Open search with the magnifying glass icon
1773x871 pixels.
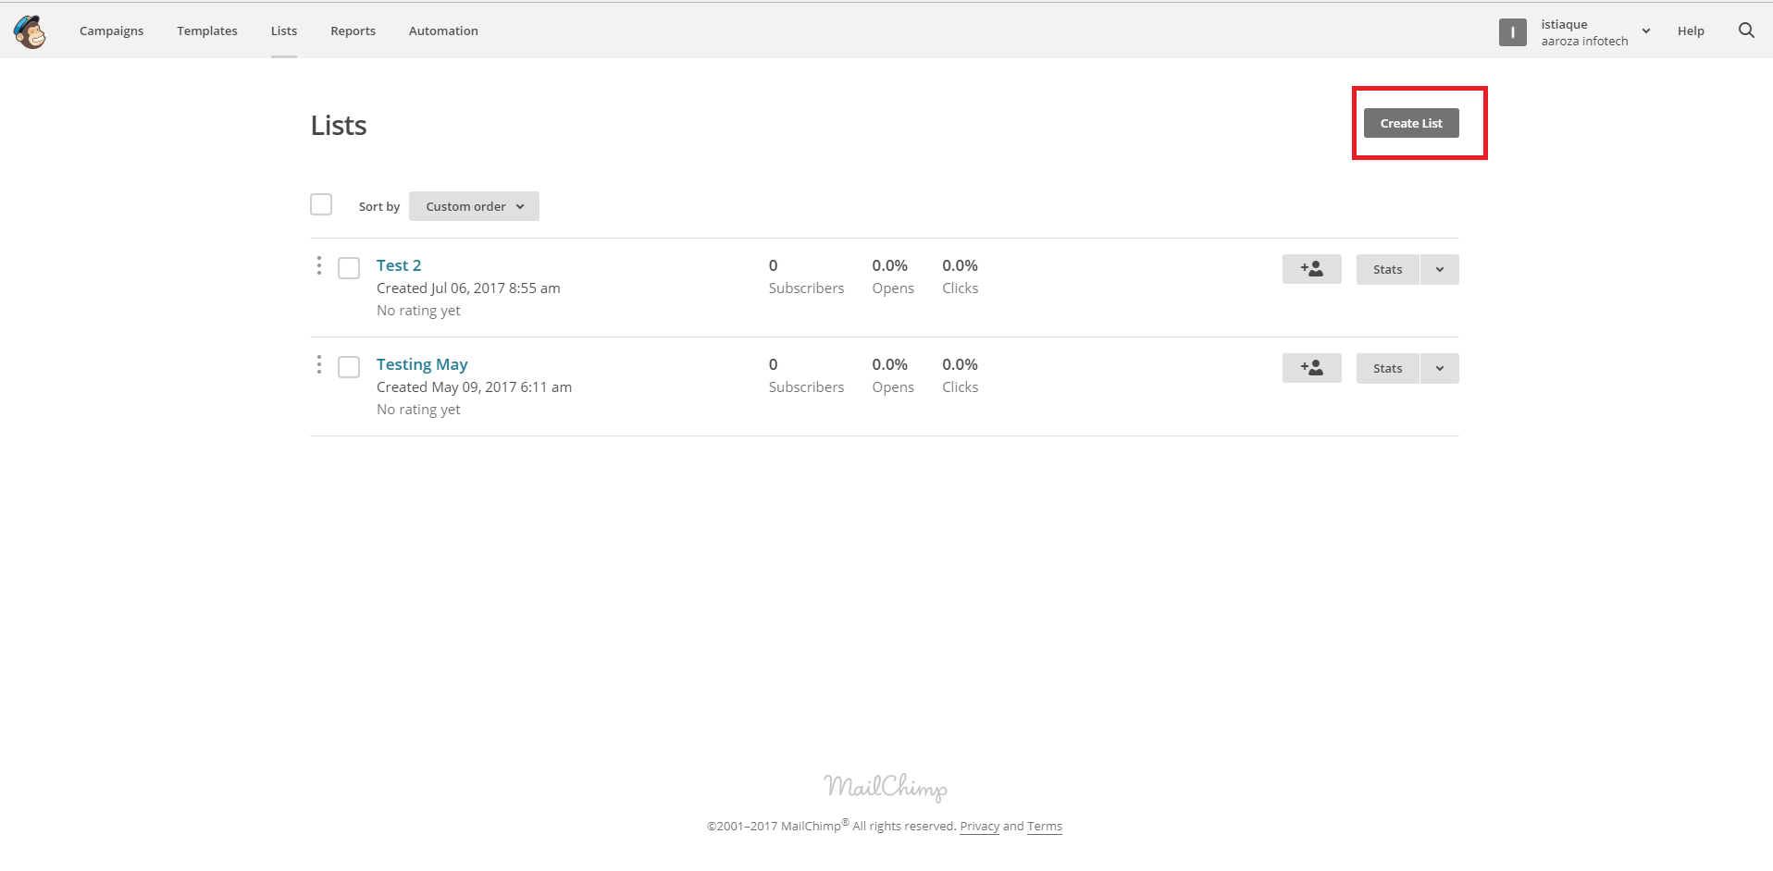(x=1746, y=31)
